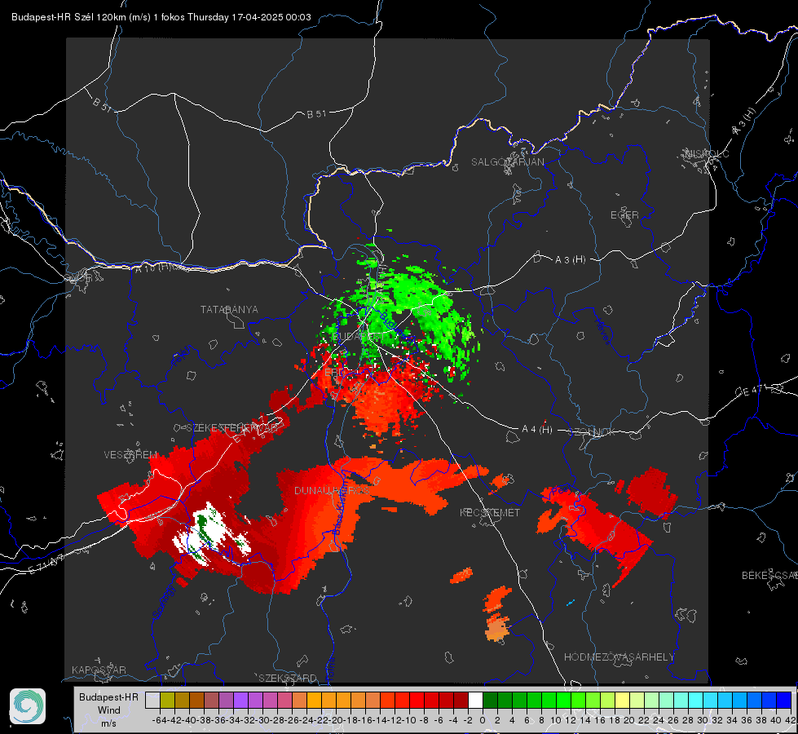Click the white radar echo patch
Screen dimensions: 798x734
210,534
